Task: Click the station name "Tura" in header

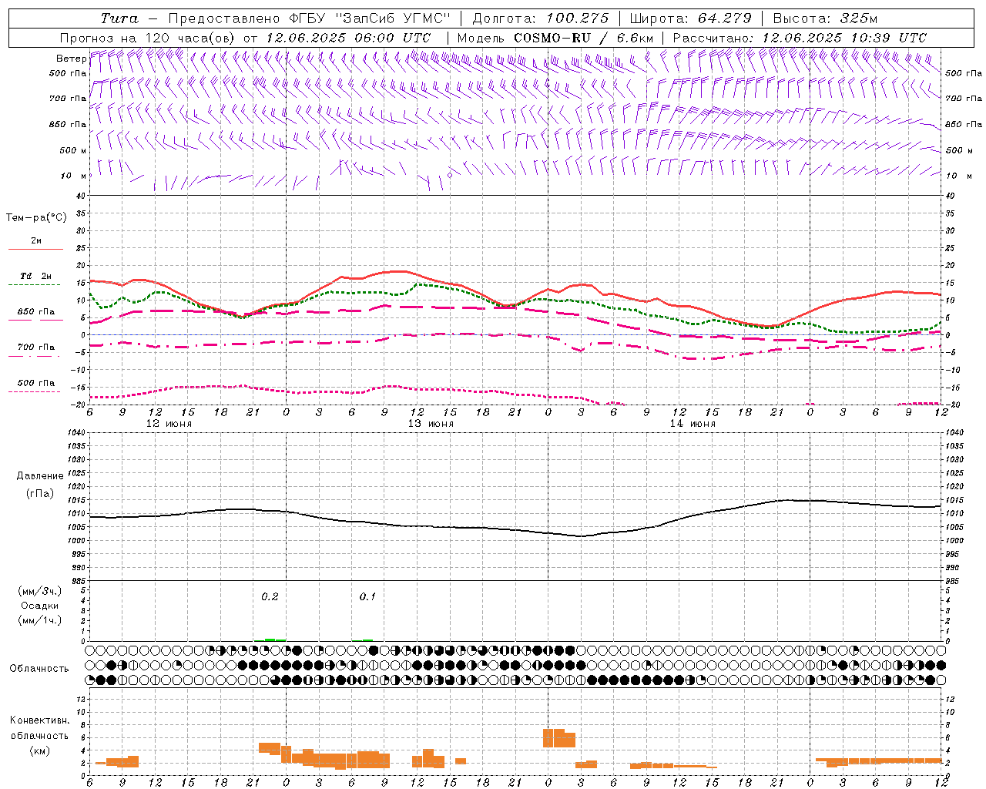Action: point(120,18)
